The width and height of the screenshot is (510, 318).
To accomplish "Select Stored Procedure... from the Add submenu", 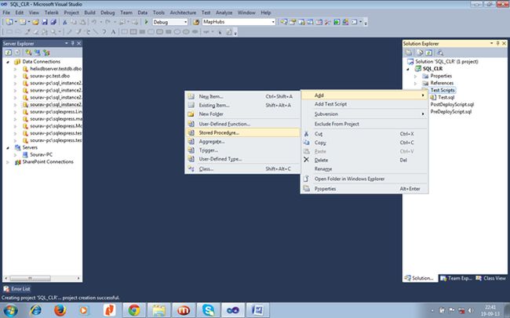I will tap(242, 132).
